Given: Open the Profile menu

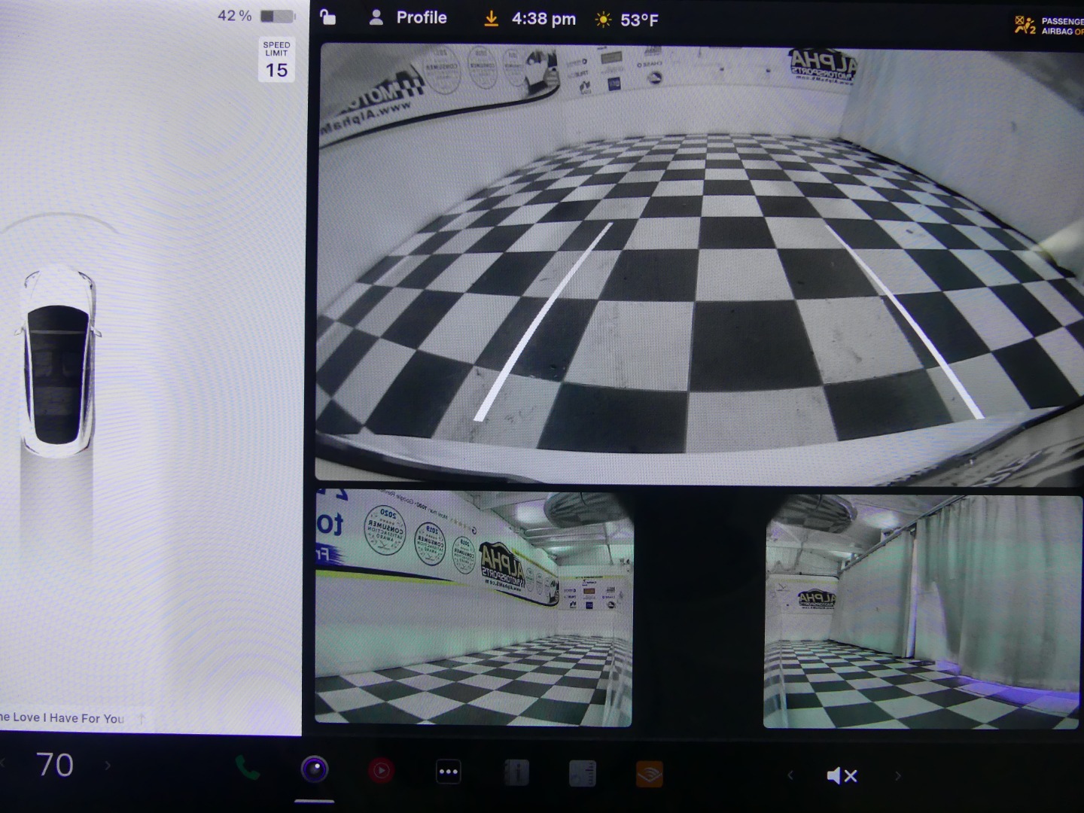Looking at the screenshot, I should pyautogui.click(x=409, y=18).
